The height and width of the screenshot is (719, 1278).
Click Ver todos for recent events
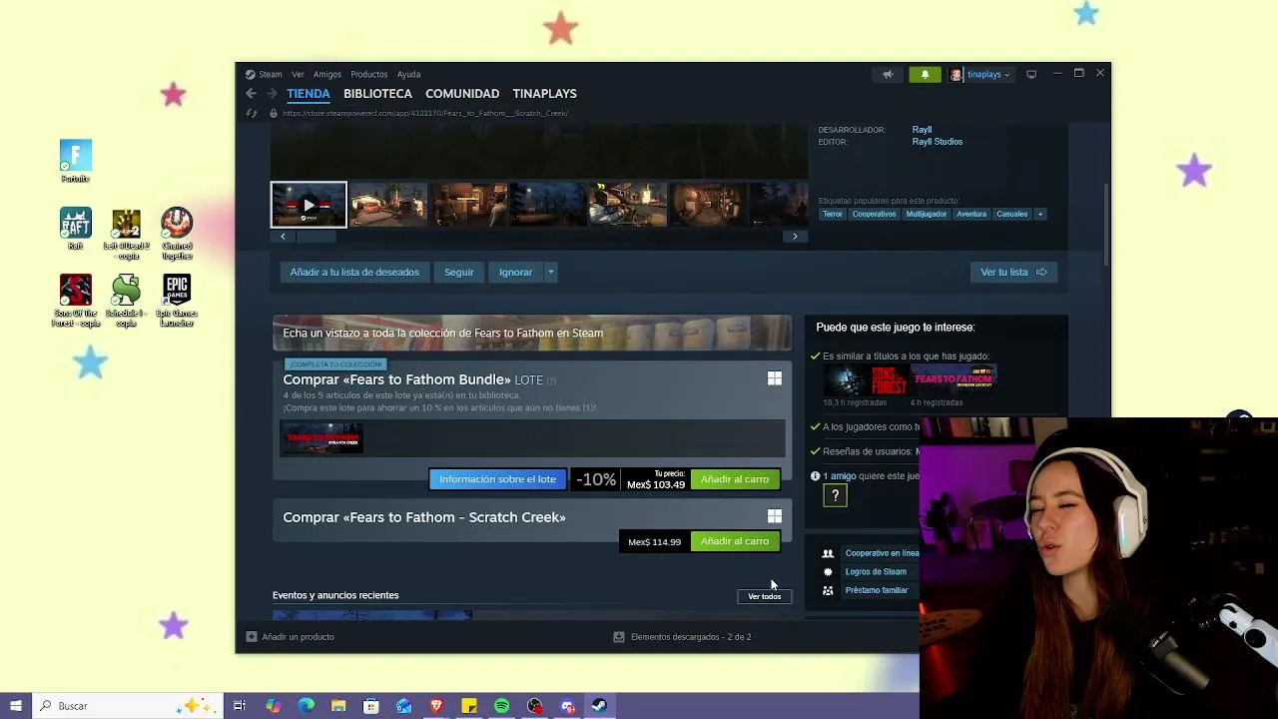click(x=765, y=596)
